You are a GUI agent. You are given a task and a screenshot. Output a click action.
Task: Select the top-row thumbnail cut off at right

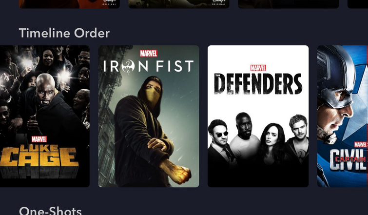[358, 4]
